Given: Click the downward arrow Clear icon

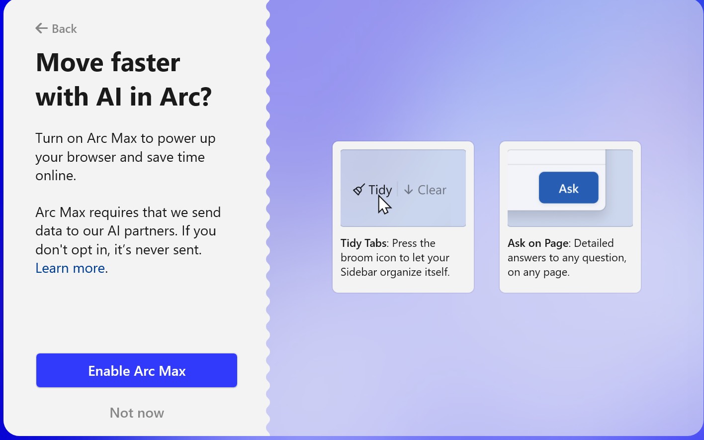Looking at the screenshot, I should (409, 190).
